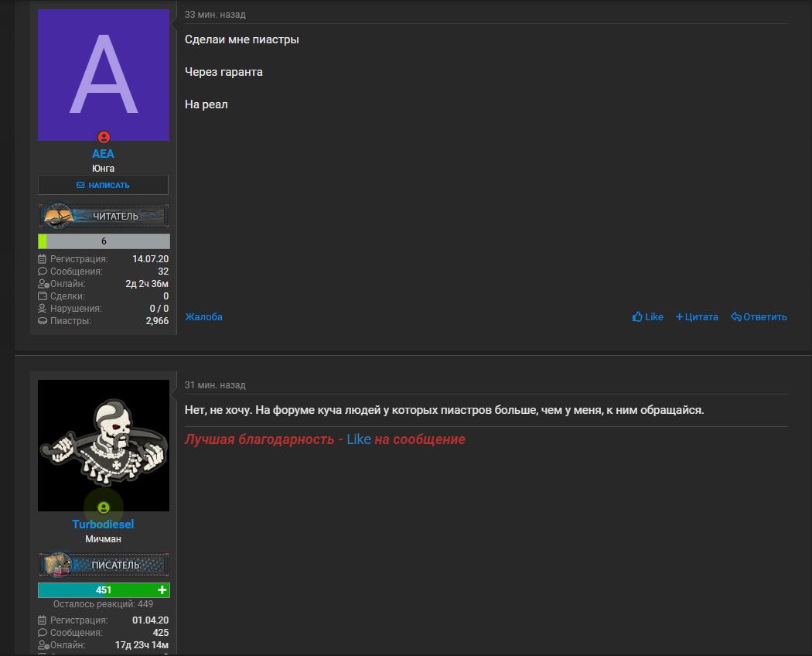Click AEA's violations value 0 / 0
812x656 pixels.
click(x=159, y=309)
